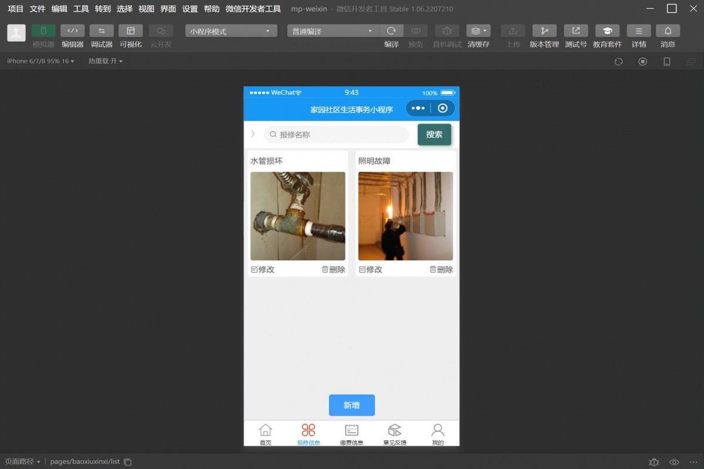Switch to the 缴费信息 tab

(351, 434)
